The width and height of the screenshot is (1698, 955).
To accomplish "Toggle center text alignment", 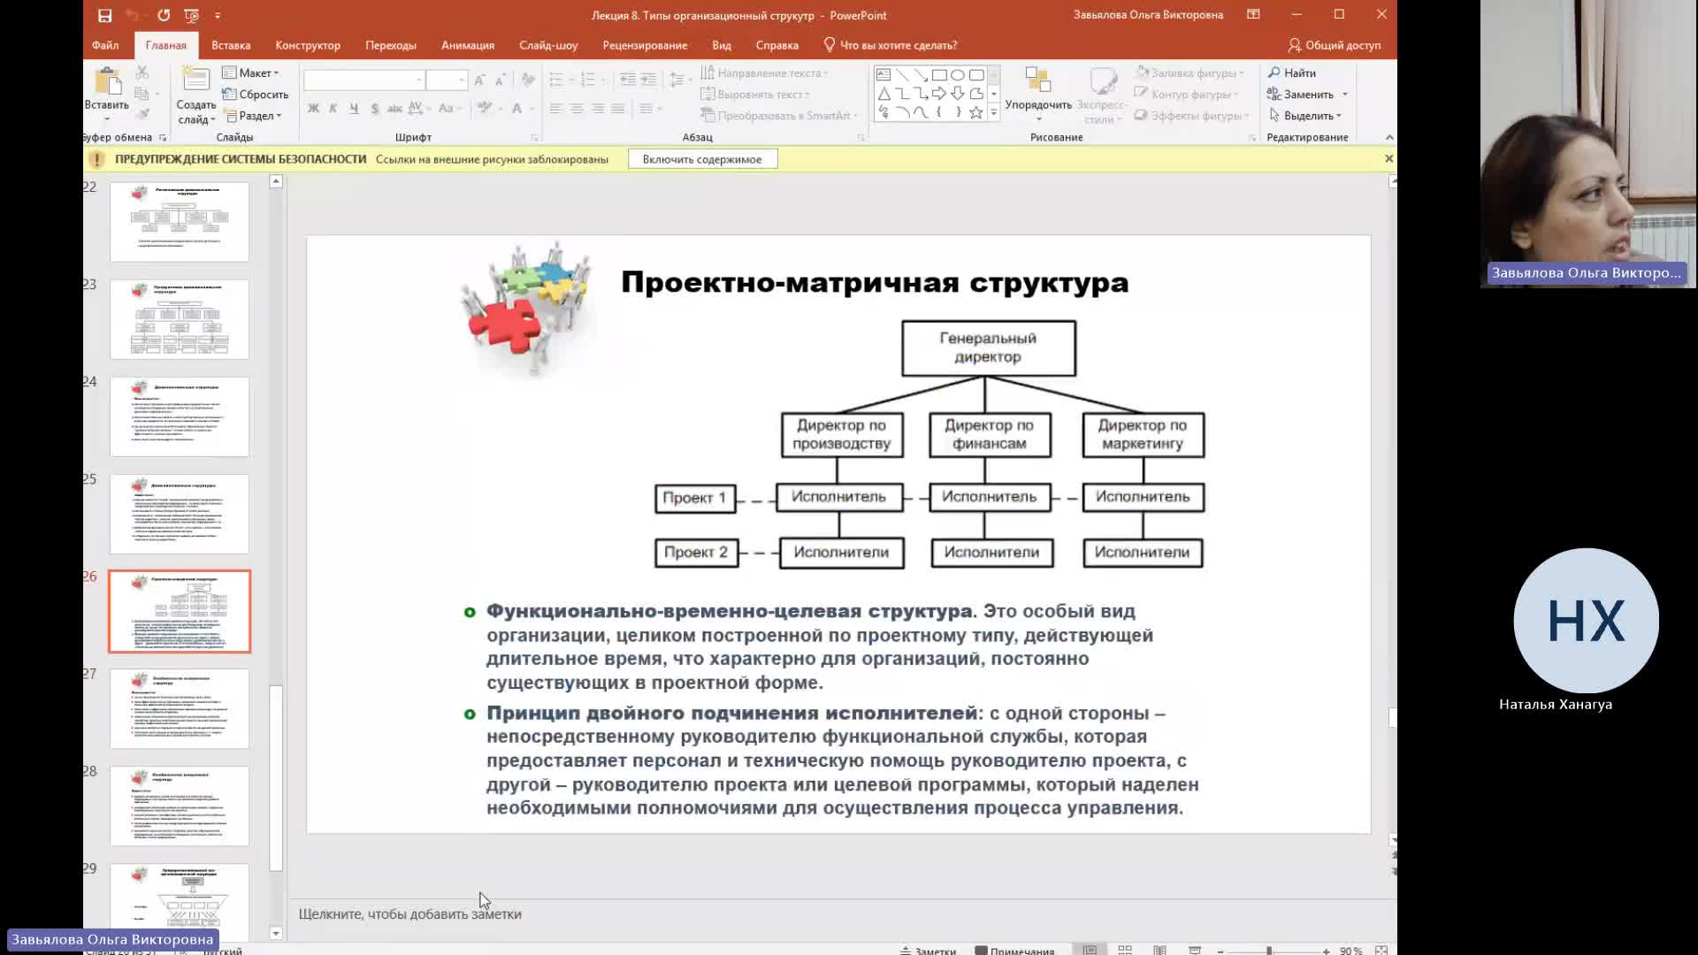I will 577,109.
